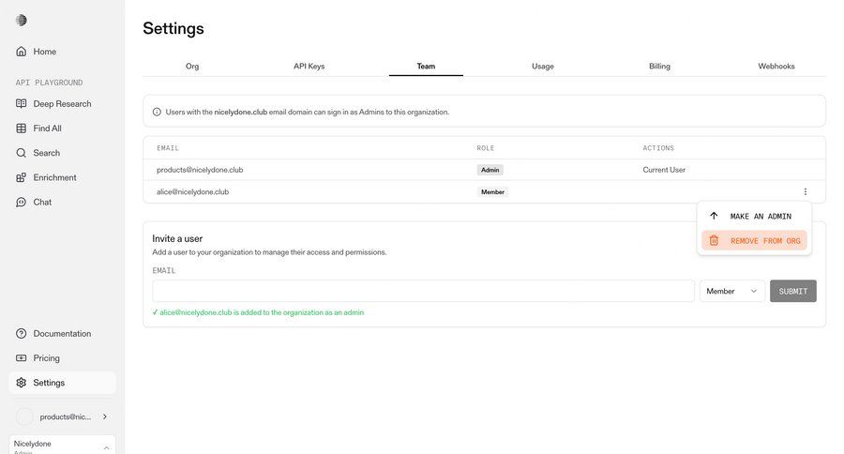Viewport: 844px width, 454px height.
Task: Expand the products@nic... account chevron
Action: coord(104,416)
